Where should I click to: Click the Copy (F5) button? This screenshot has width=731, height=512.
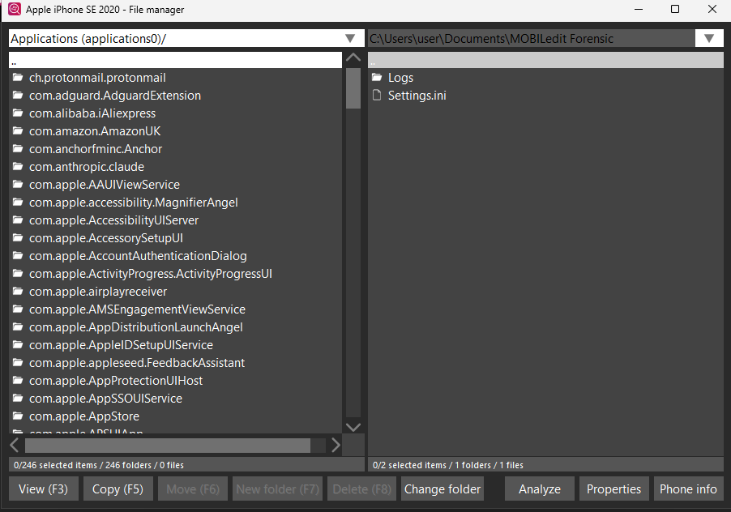[118, 489]
